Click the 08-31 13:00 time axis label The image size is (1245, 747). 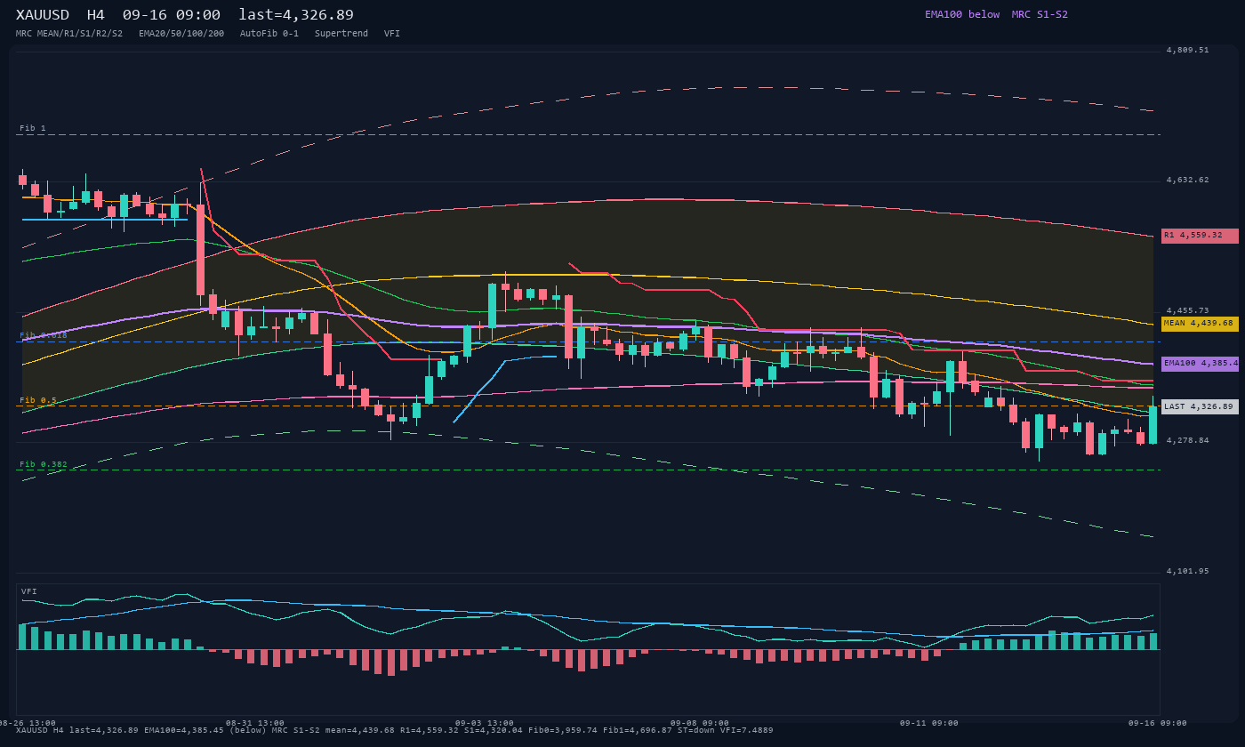[x=255, y=723]
